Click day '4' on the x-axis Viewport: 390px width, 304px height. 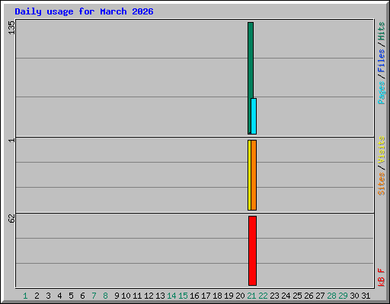59,296
